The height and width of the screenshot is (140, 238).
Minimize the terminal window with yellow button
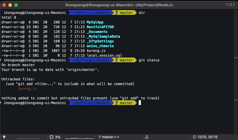tap(10, 5)
